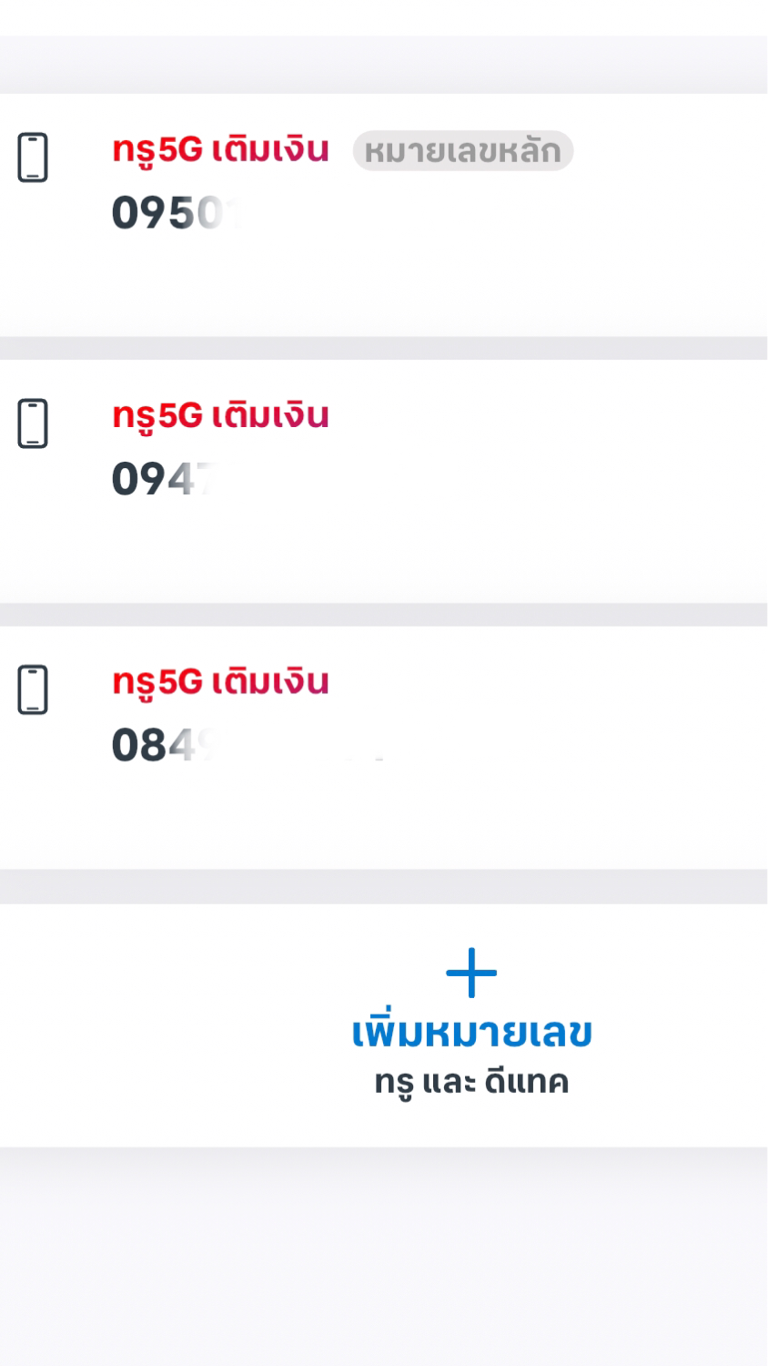Viewport: 768px width, 1366px height.
Task: Tap the phone icon beside number 0950
Action: pyautogui.click(x=33, y=158)
